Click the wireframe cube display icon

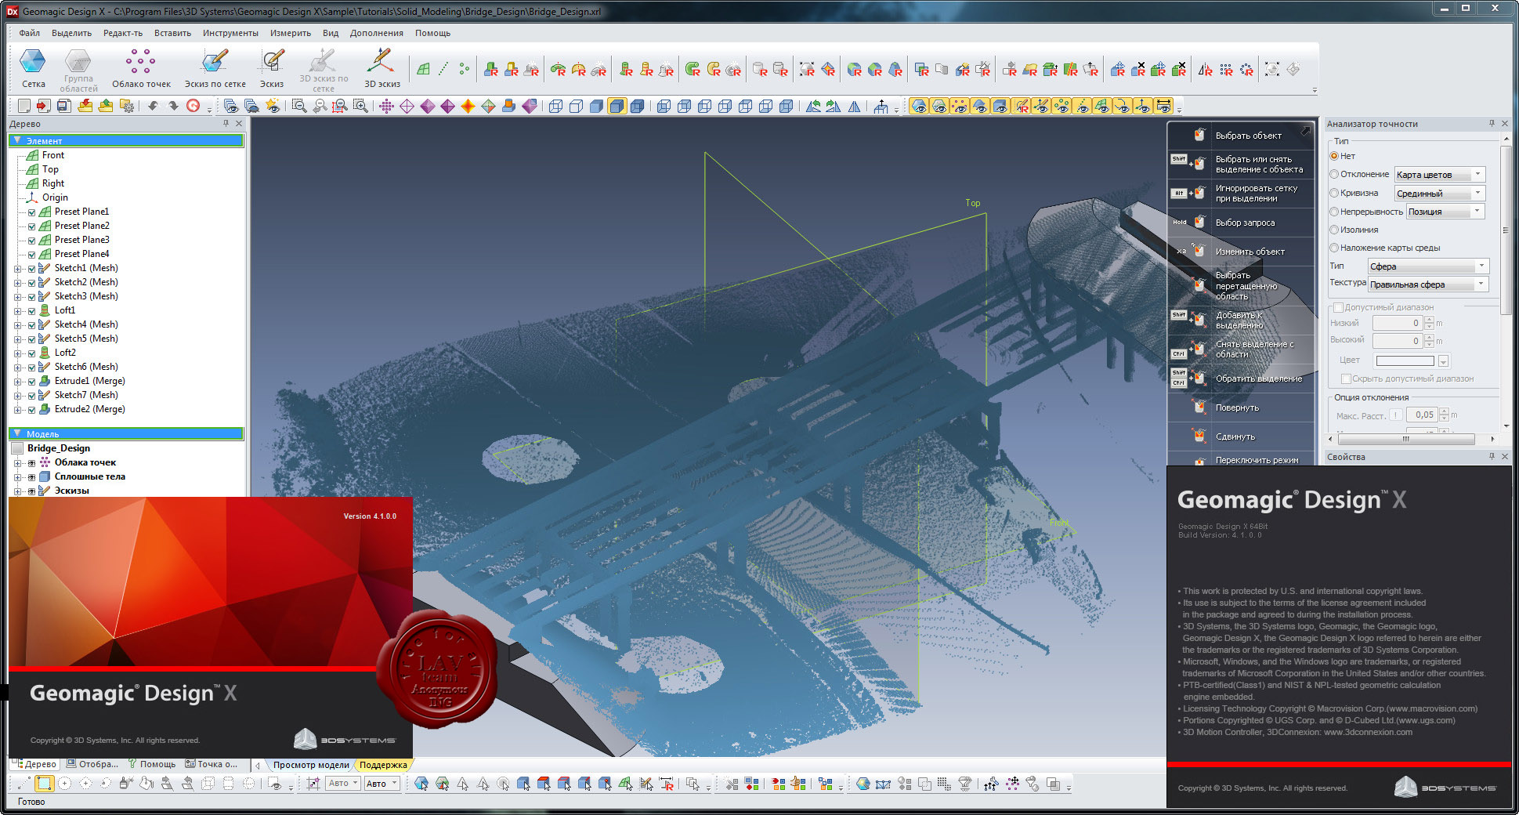point(555,106)
